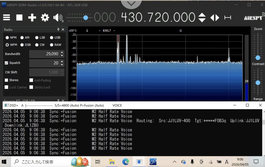Screen dimensions: 265x167
Task: Decrease Bandwidth with down arrow
Action: [x=62, y=55]
